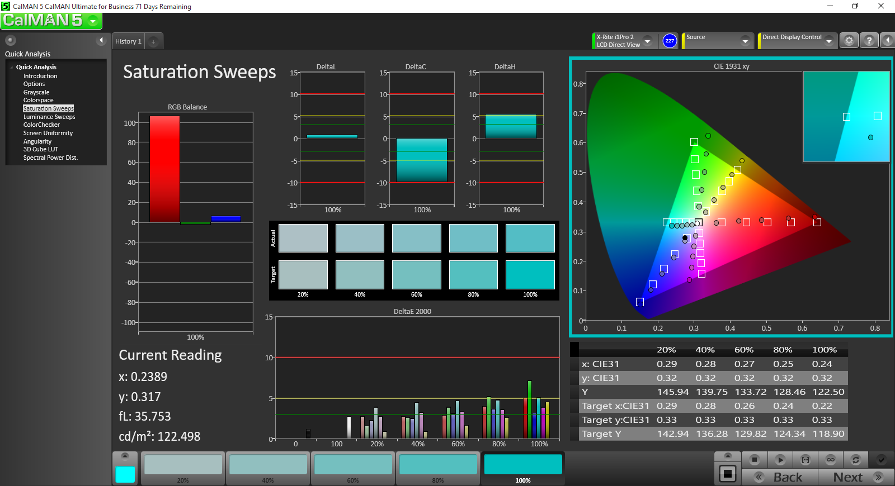Image resolution: width=895 pixels, height=486 pixels.
Task: Click the Target 100% swatch in comparison panel
Action: click(x=530, y=275)
